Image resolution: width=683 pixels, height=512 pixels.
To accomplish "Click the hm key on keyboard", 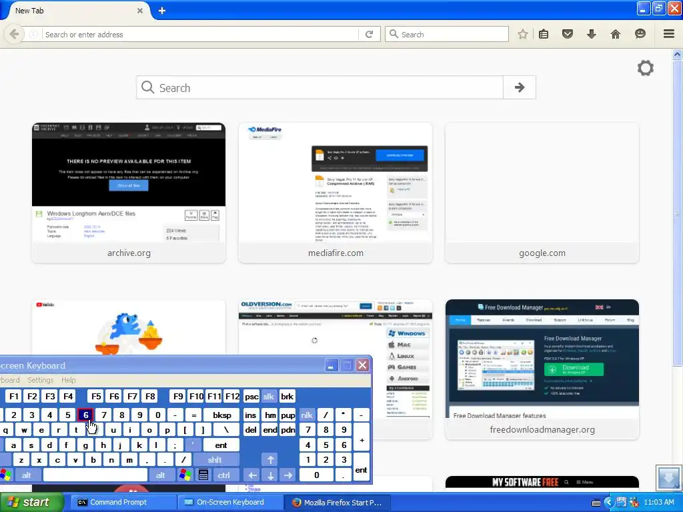I will pyautogui.click(x=270, y=415).
